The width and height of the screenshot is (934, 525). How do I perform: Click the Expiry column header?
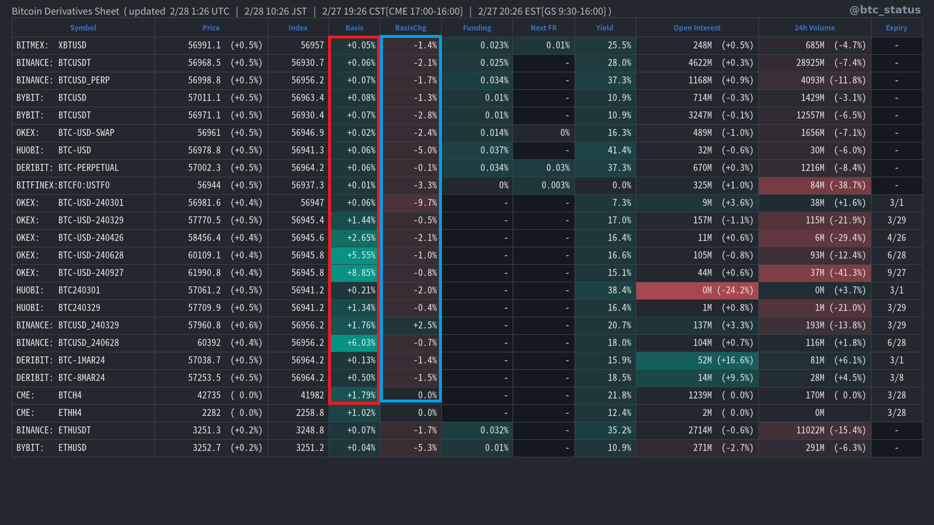[896, 28]
